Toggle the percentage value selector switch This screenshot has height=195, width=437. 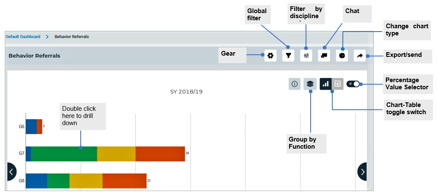point(353,84)
